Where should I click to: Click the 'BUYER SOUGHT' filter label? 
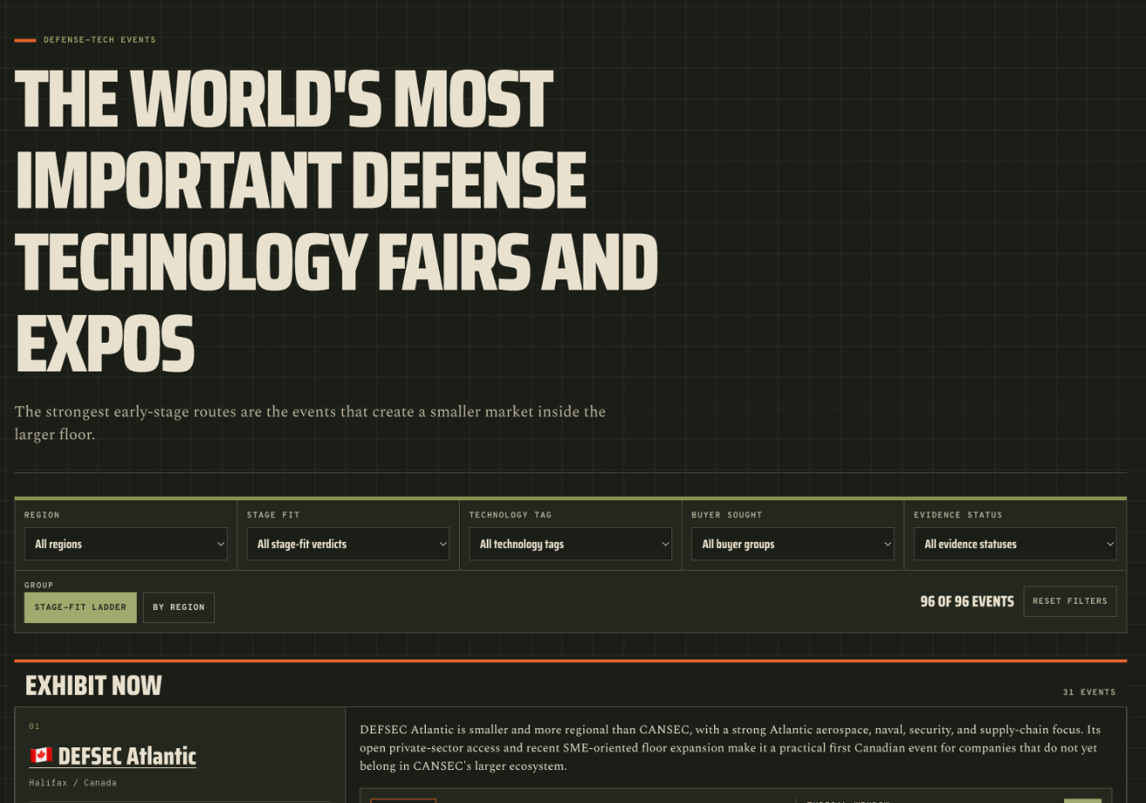(x=727, y=515)
